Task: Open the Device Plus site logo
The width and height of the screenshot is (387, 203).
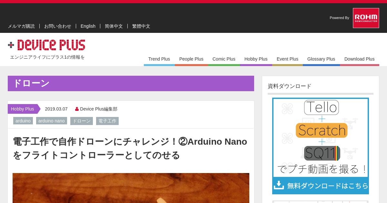Action: [46, 45]
